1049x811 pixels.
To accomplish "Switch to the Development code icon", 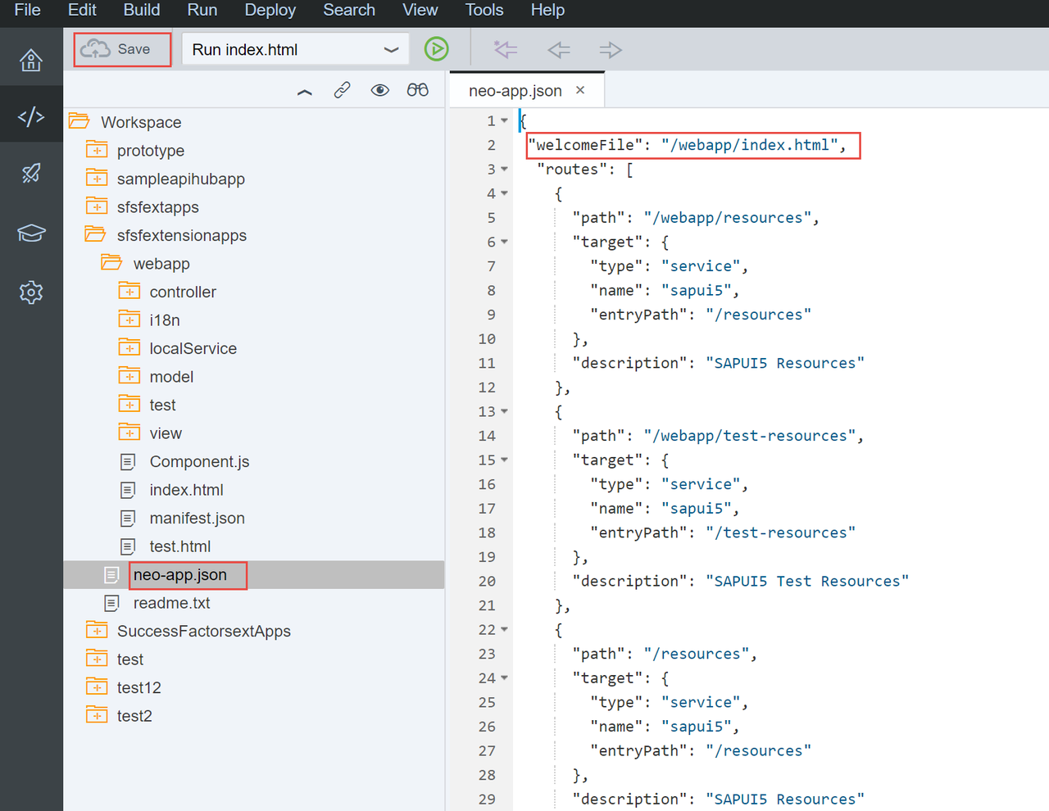I will click(31, 116).
